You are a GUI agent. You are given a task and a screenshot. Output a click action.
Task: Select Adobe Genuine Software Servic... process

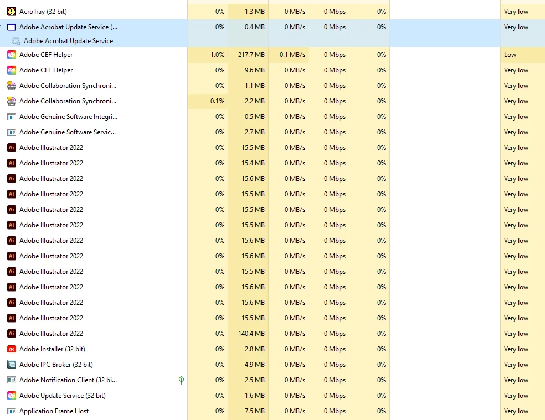pos(68,132)
